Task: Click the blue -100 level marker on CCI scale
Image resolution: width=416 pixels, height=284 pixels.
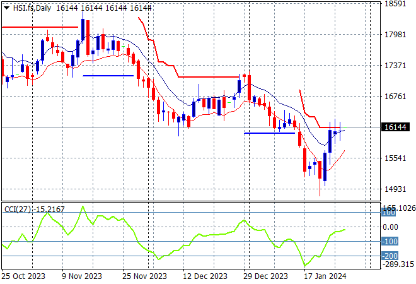Action: pyautogui.click(x=390, y=241)
